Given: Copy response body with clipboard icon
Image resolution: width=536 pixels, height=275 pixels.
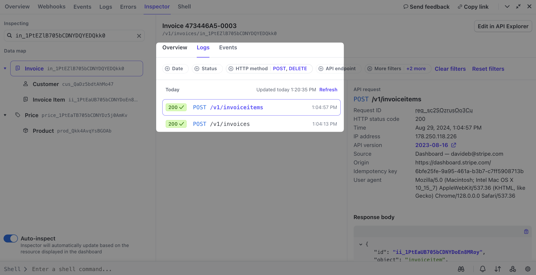Looking at the screenshot, I should point(526,231).
